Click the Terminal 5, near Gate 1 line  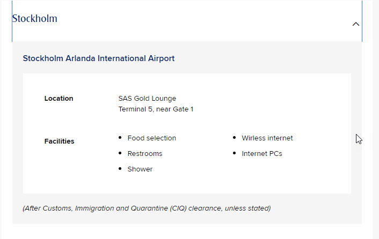[x=156, y=109]
